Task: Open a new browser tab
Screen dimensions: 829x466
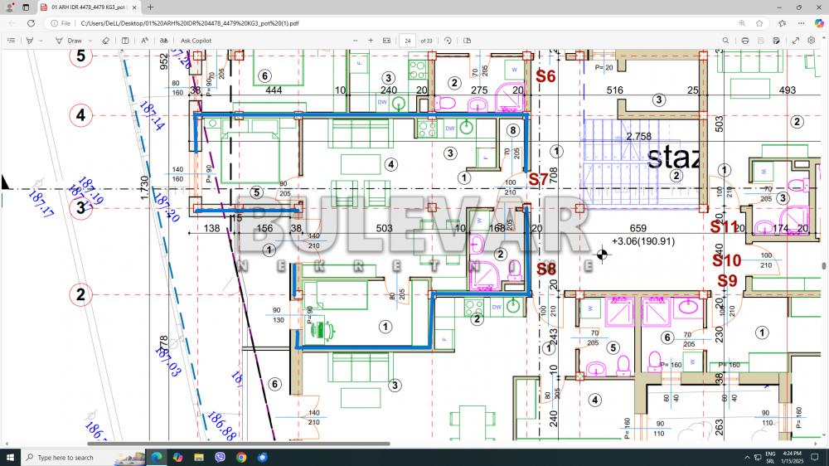Action: pos(150,7)
